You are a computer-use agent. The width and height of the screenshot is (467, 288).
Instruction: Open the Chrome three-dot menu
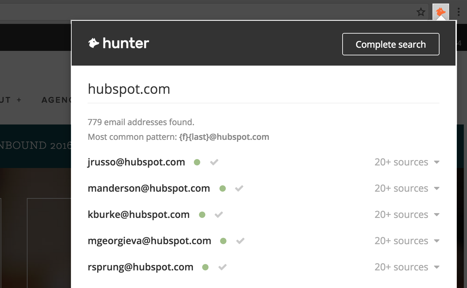(x=458, y=12)
